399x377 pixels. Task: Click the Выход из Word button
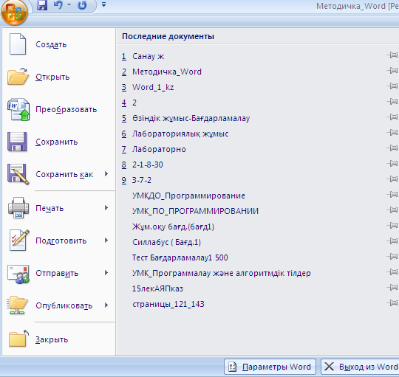[x=360, y=367]
